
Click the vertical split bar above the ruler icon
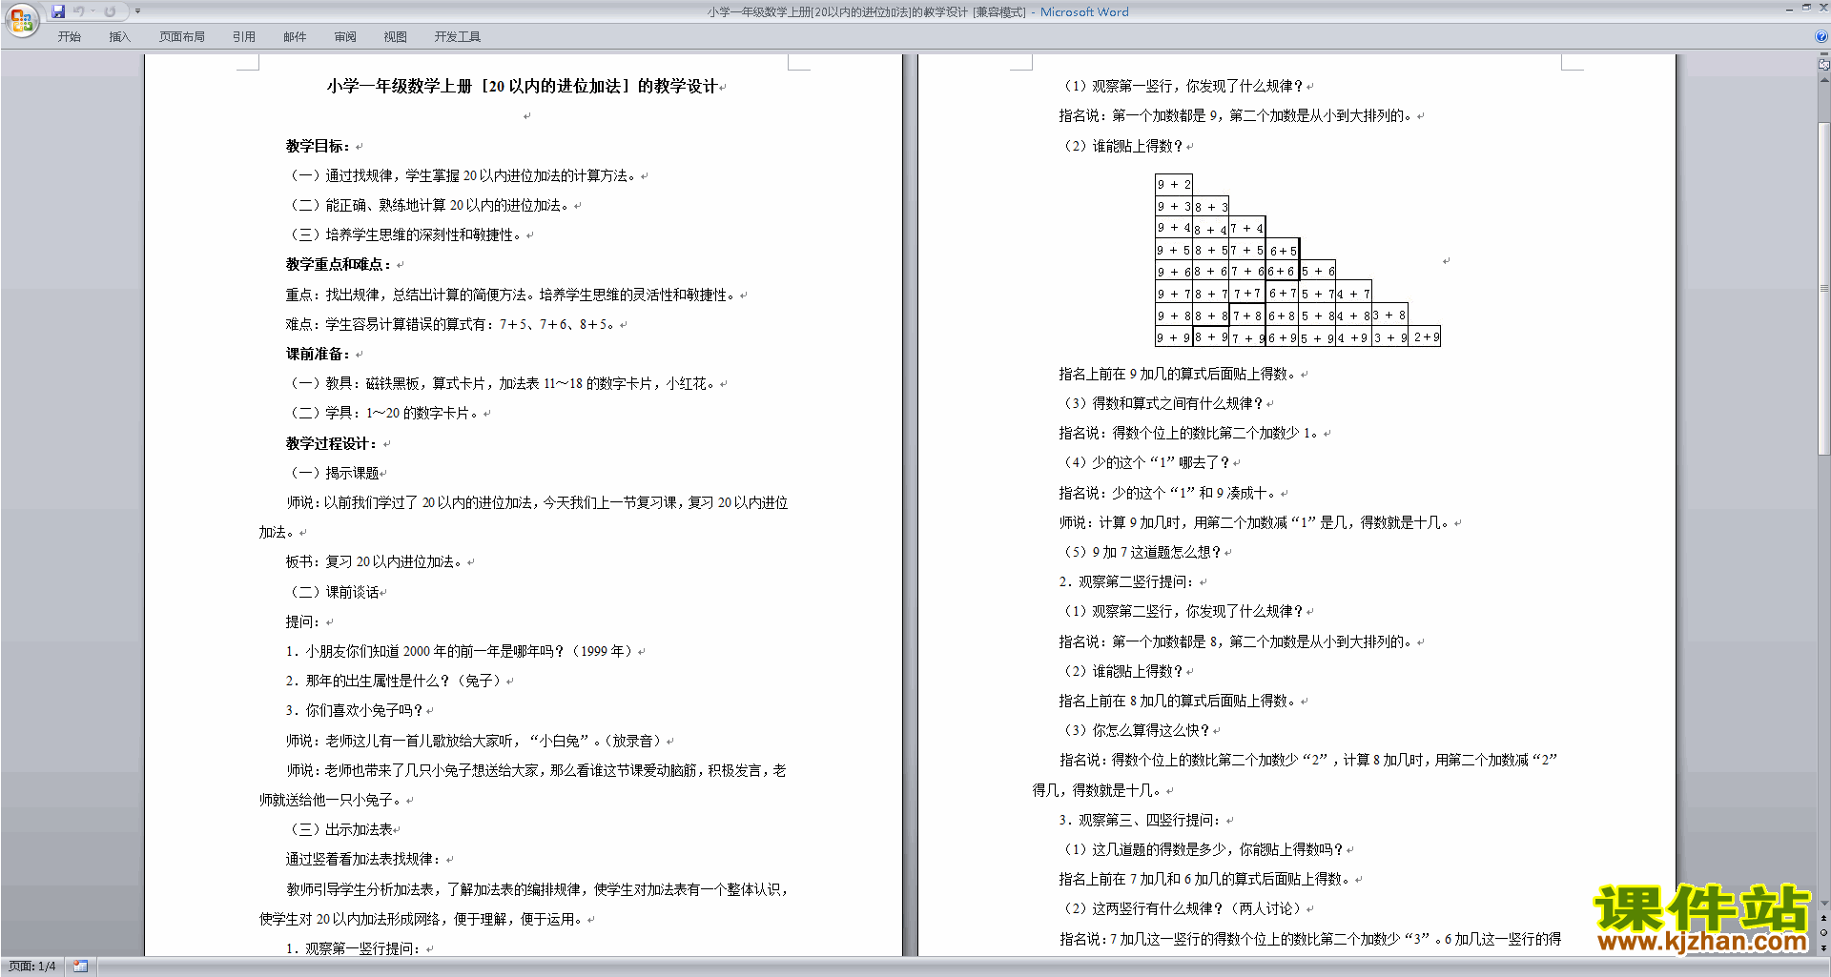click(x=1824, y=55)
